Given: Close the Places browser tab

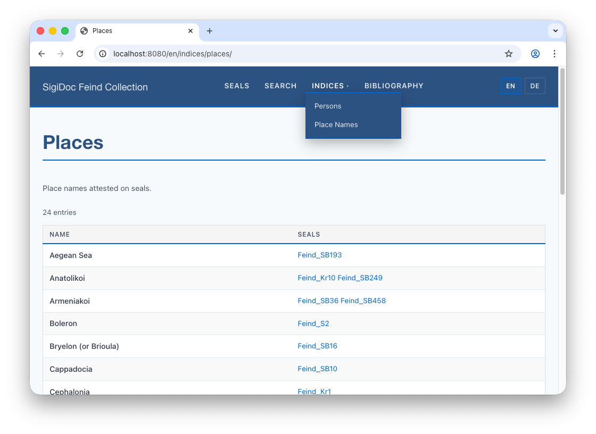Looking at the screenshot, I should coord(191,31).
